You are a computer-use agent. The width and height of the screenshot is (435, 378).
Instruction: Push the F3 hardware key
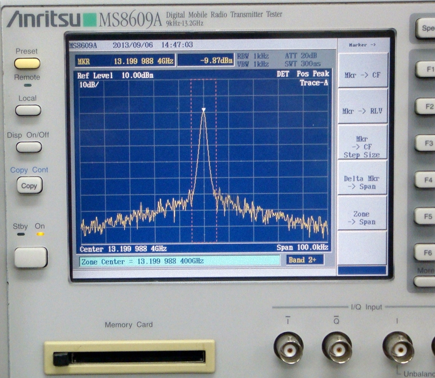[x=425, y=143]
